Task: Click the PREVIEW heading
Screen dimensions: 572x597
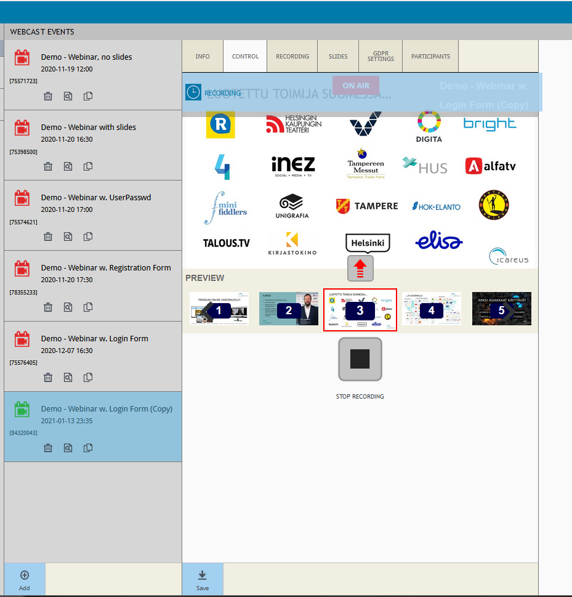Action: (205, 278)
